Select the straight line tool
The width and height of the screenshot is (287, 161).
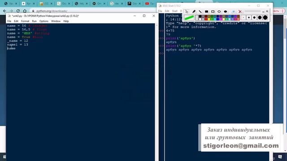200,12
